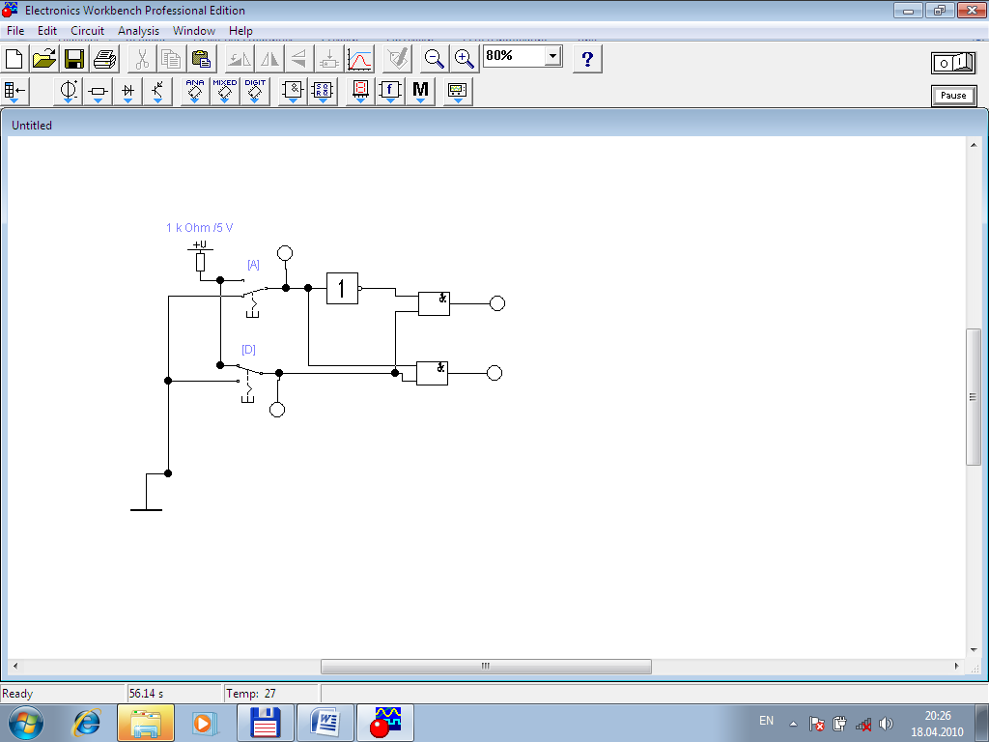Screen dimensions: 989x742
Task: Open the Transistors parts bin
Action: [157, 91]
